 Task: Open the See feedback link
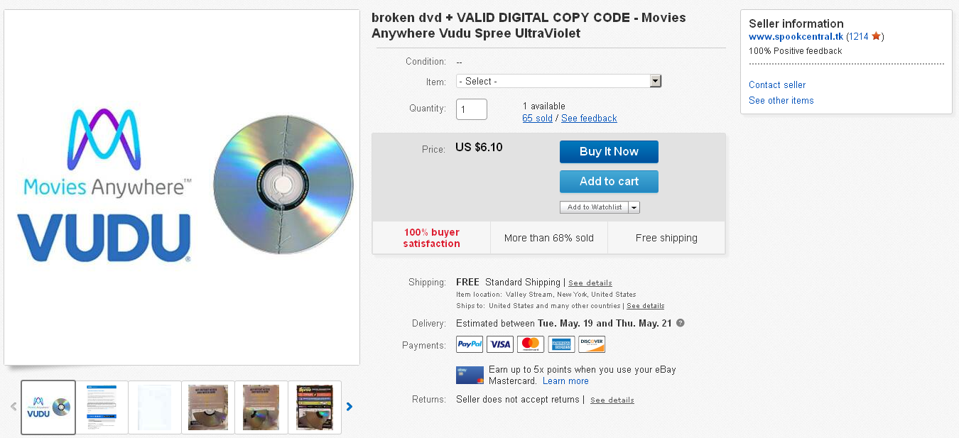(589, 118)
